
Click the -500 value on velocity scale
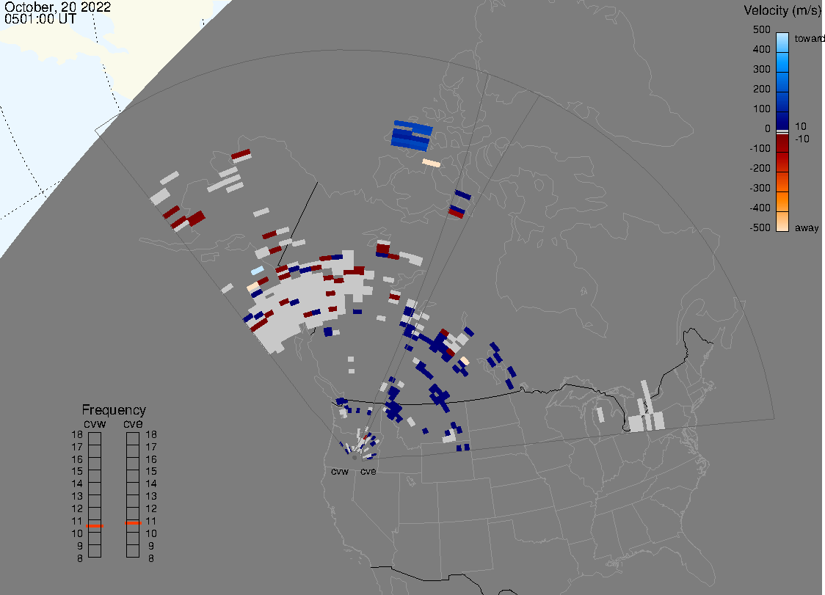(x=760, y=227)
